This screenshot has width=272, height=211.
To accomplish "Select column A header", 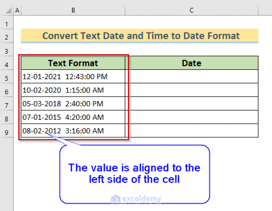I will tap(17, 10).
